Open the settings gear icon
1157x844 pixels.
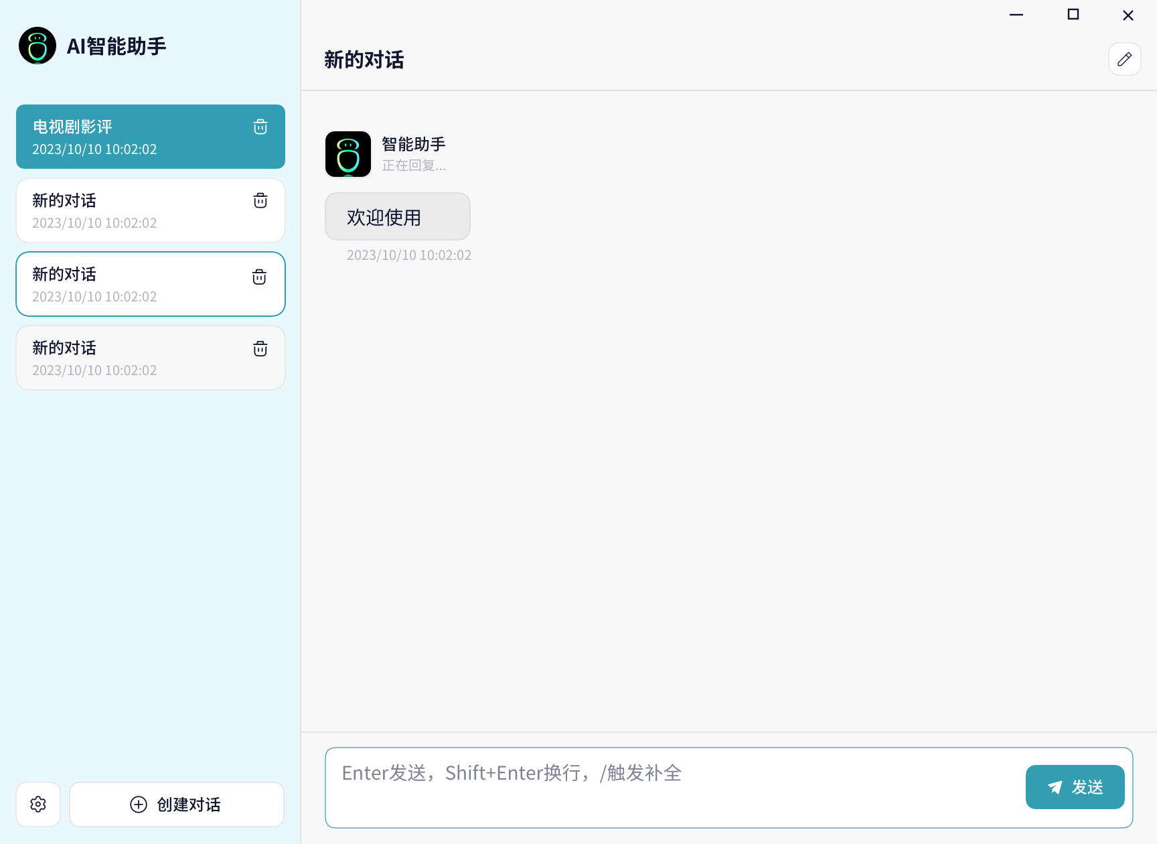[x=38, y=804]
